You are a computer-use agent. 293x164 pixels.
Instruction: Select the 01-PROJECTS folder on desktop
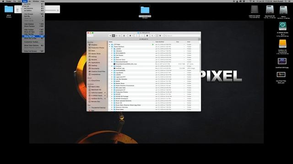145,10
